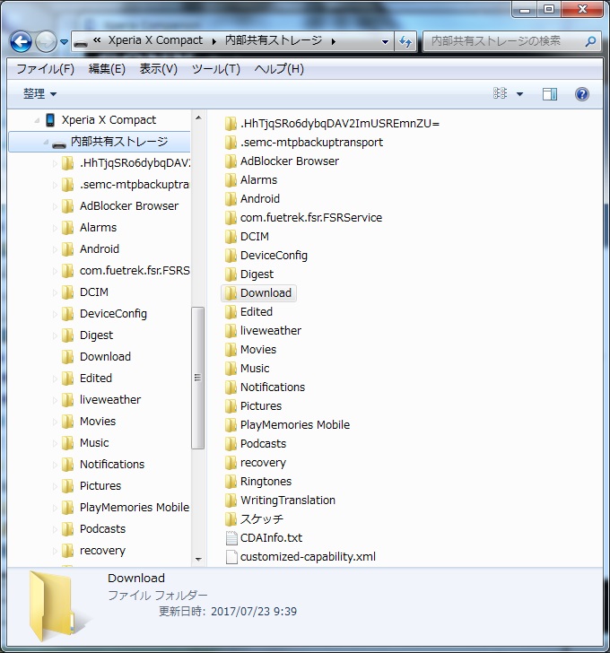Click the Xperia X Compact phone icon in tree

[x=50, y=120]
